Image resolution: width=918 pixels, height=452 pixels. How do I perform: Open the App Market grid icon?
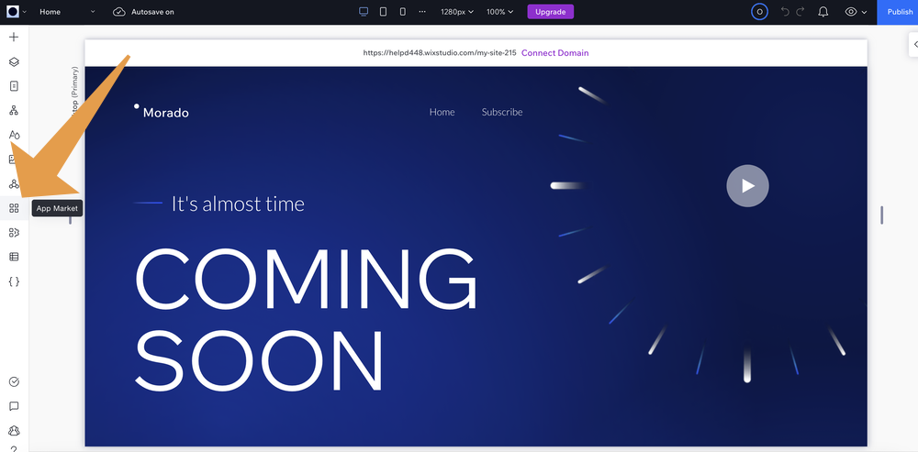coord(14,208)
